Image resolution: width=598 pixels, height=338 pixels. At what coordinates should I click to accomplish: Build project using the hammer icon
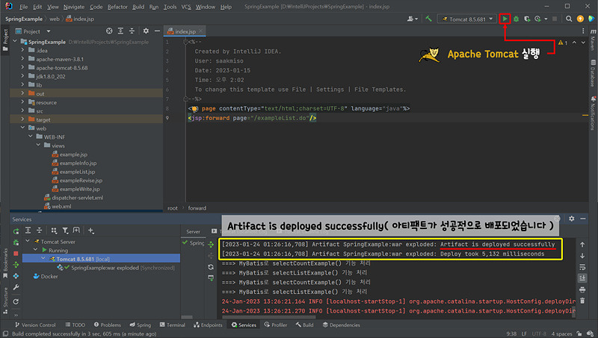tap(428, 19)
